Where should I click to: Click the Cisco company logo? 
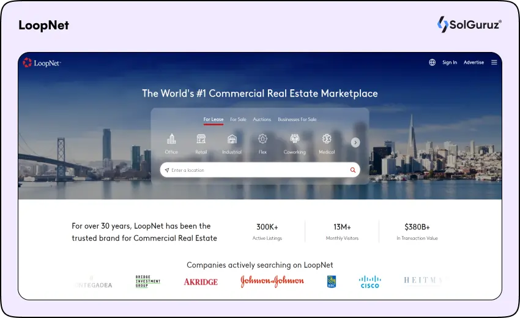coord(370,282)
